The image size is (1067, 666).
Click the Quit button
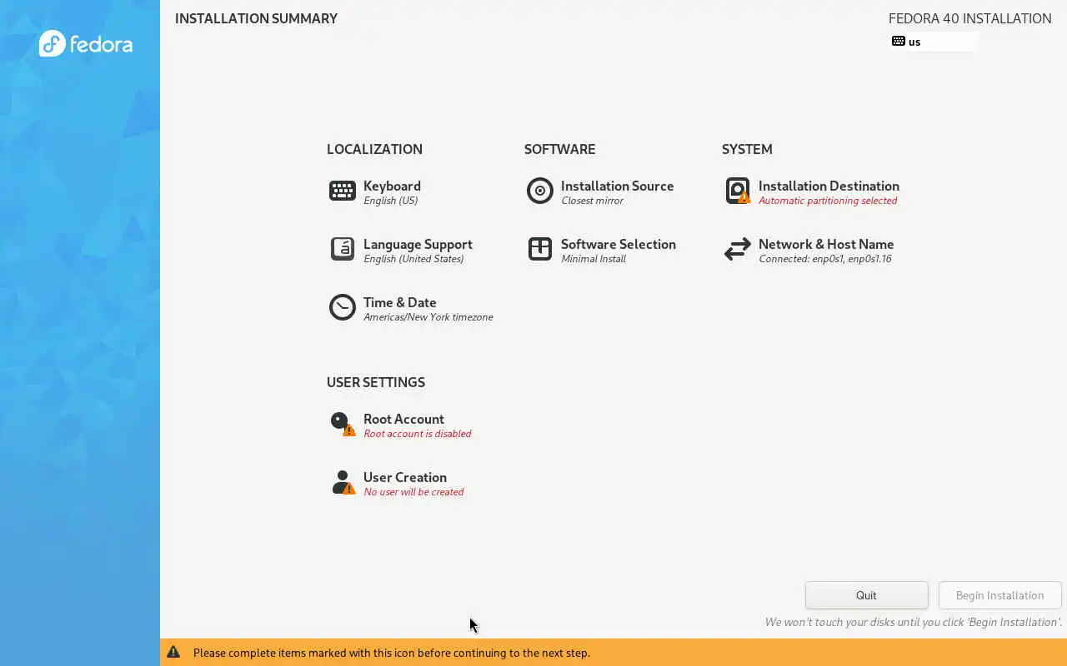(x=866, y=595)
